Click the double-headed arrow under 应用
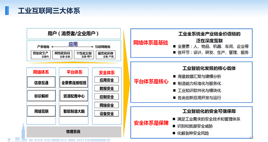Viewport: 268px width, 142px height. point(72,47)
